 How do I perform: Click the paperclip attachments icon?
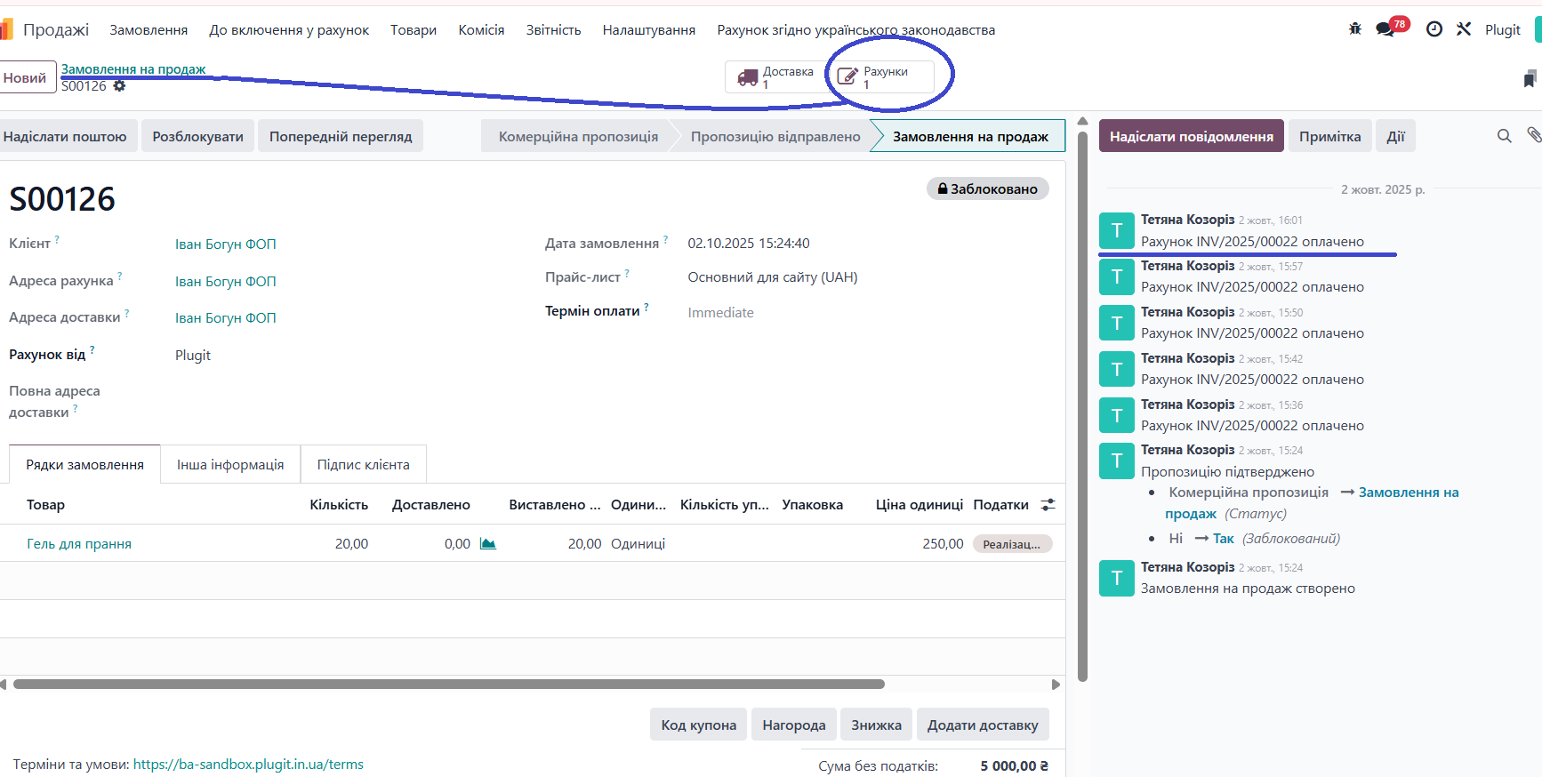point(1534,135)
